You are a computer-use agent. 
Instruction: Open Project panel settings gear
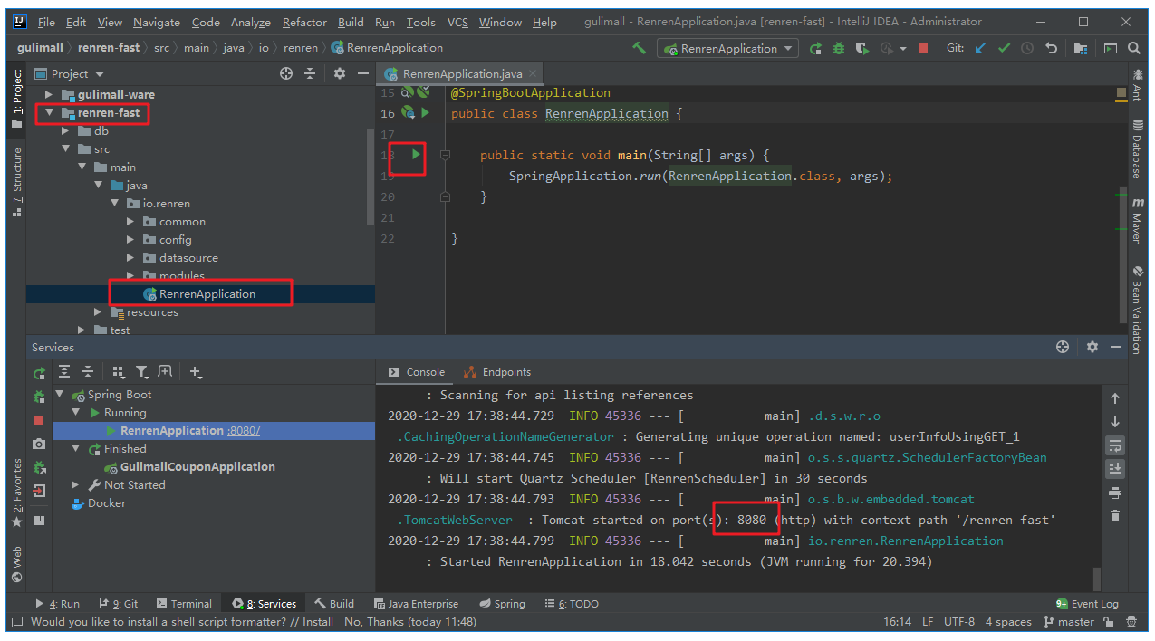[340, 73]
